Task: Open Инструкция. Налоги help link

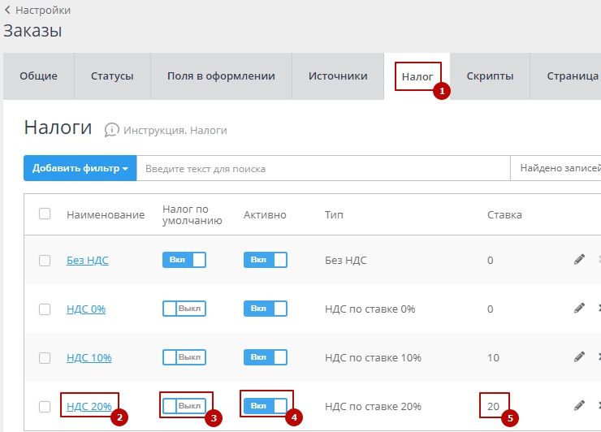Action: point(175,130)
